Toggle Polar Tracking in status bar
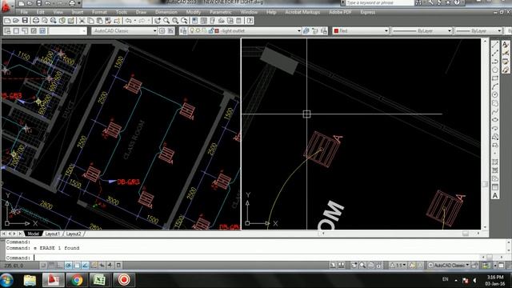The height and width of the screenshot is (288, 512). (68, 265)
